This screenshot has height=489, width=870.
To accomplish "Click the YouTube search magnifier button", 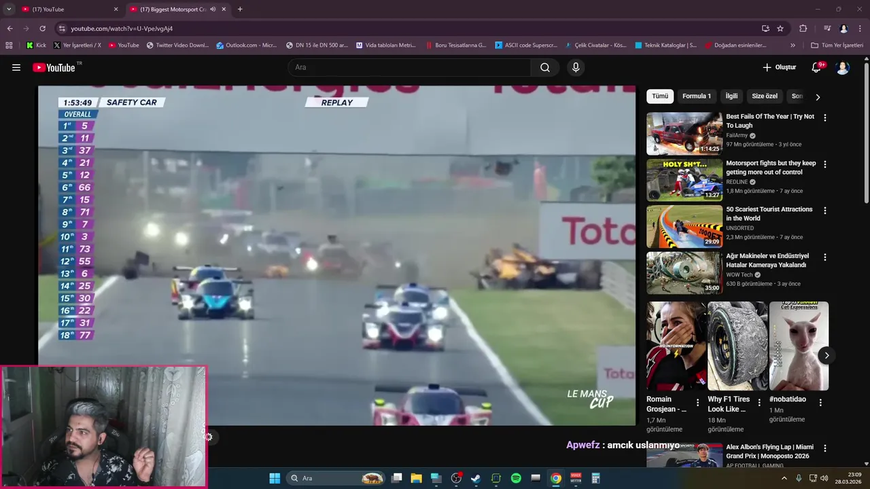I will (x=545, y=67).
